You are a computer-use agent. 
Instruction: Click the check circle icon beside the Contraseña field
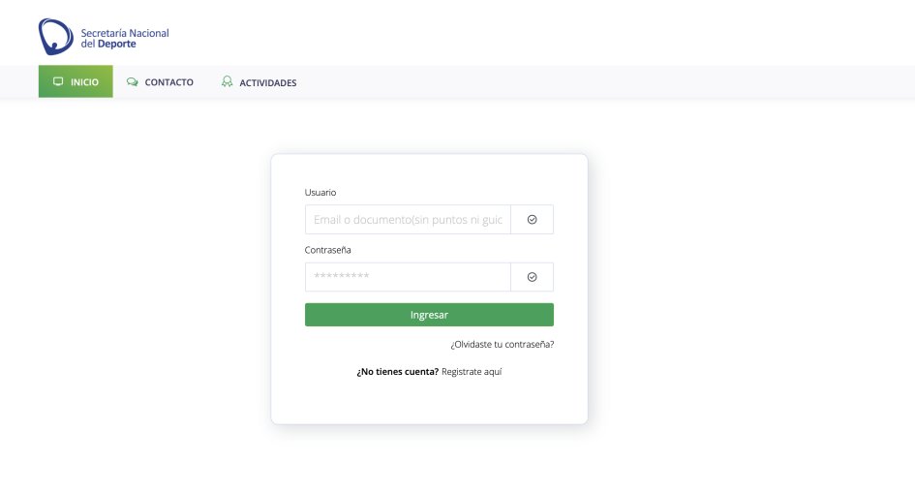tap(532, 277)
